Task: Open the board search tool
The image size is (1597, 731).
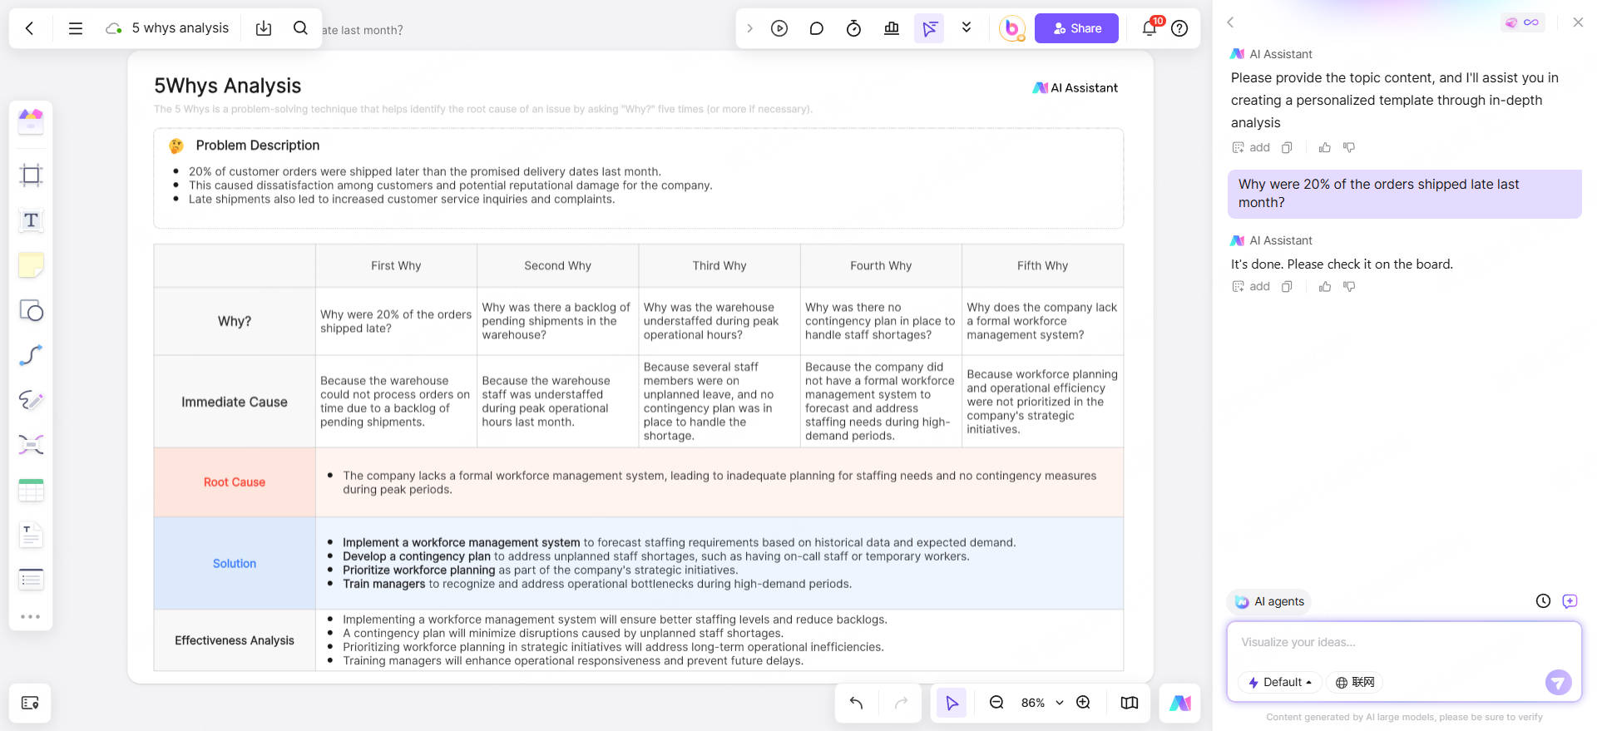Action: [x=300, y=28]
